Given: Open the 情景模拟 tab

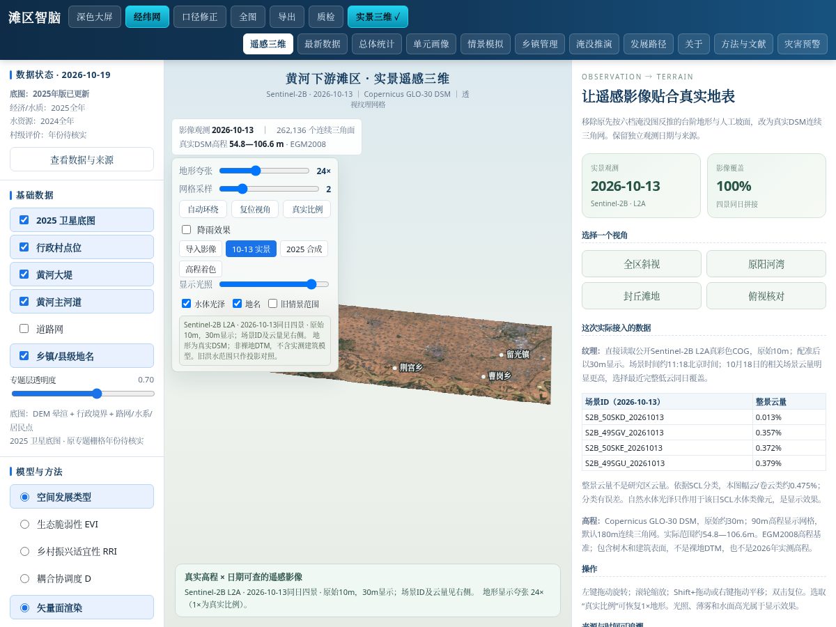Looking at the screenshot, I should click(x=486, y=44).
